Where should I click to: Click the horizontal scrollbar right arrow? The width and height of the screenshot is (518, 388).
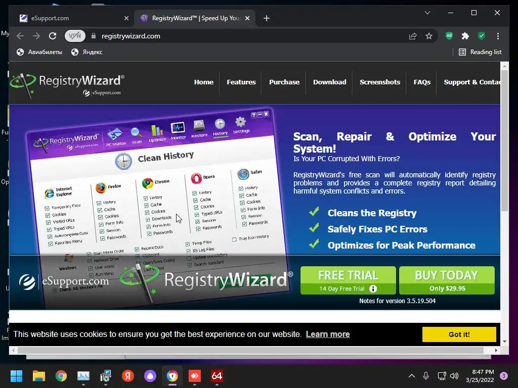pyautogui.click(x=496, y=350)
